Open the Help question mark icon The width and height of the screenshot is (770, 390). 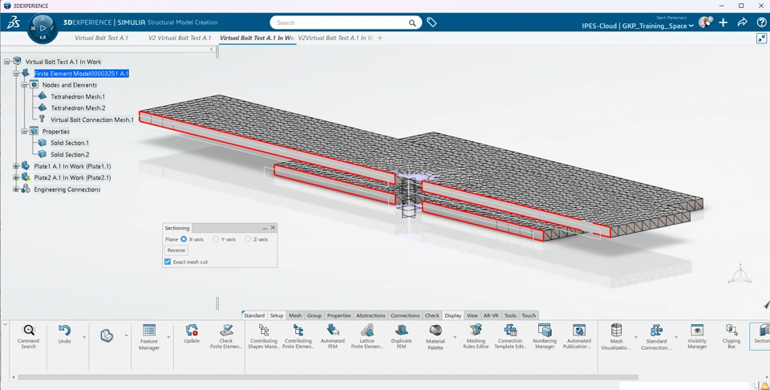coord(761,22)
